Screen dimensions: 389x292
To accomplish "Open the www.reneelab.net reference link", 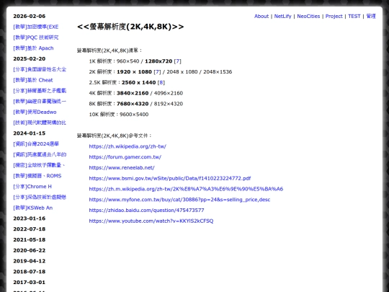I will (122, 168).
